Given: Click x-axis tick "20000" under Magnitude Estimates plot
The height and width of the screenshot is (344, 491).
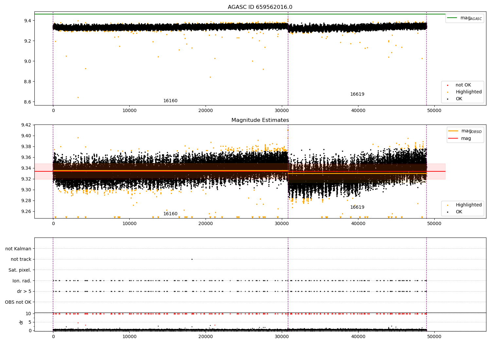Looking at the screenshot, I should tap(206, 223).
